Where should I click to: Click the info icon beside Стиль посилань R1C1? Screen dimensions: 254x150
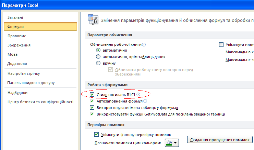(138, 94)
